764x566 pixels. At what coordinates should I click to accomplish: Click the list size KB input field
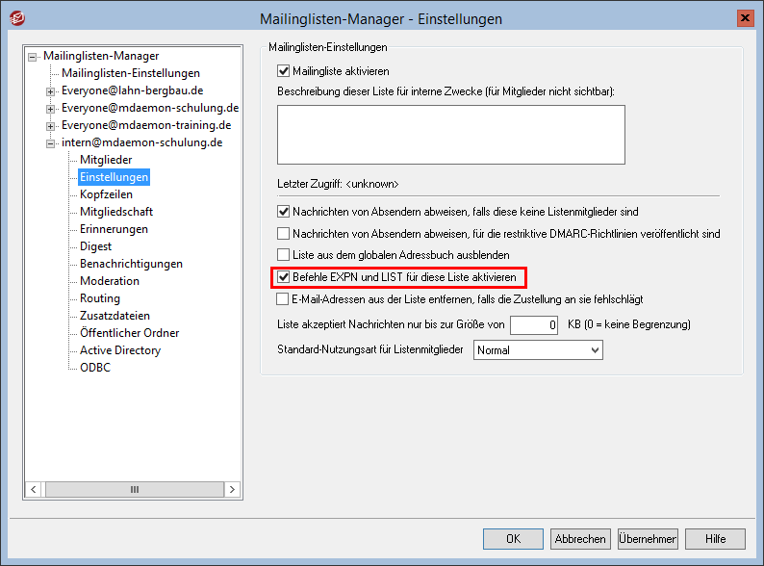point(534,325)
